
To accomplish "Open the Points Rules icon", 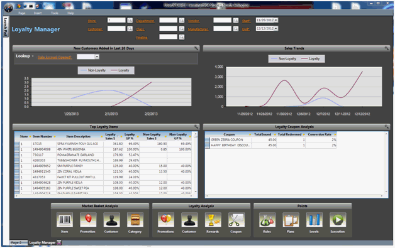I will (x=267, y=220).
